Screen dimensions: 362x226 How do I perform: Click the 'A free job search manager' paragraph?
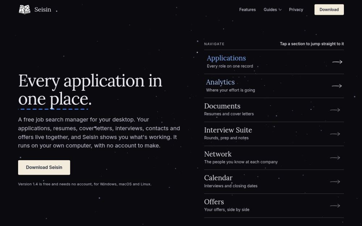point(99,133)
